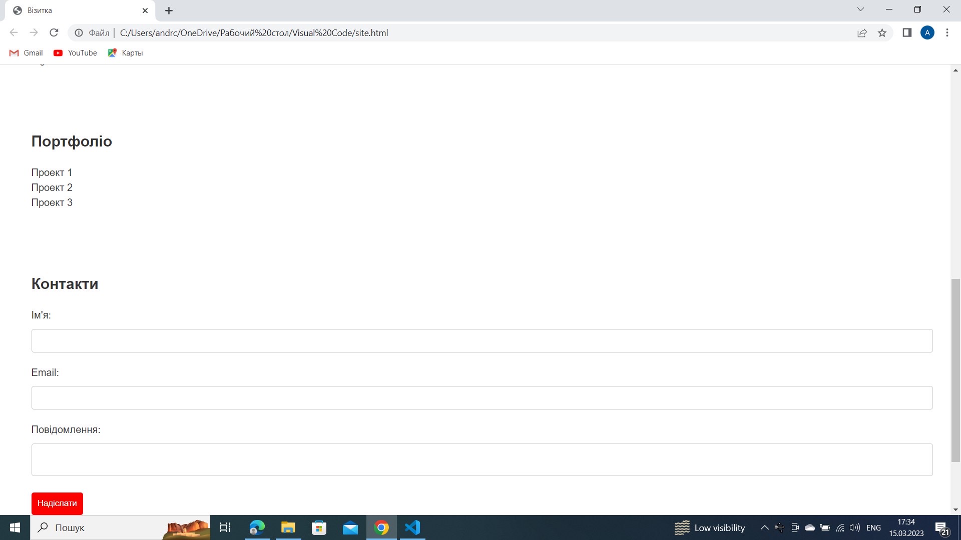Open Chrome profile avatar
This screenshot has width=961, height=540.
click(927, 33)
